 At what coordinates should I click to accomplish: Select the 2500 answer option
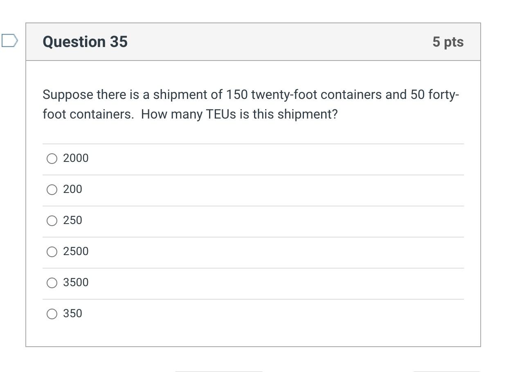tap(52, 251)
